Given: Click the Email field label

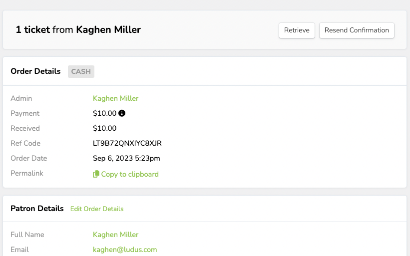Looking at the screenshot, I should [x=19, y=250].
